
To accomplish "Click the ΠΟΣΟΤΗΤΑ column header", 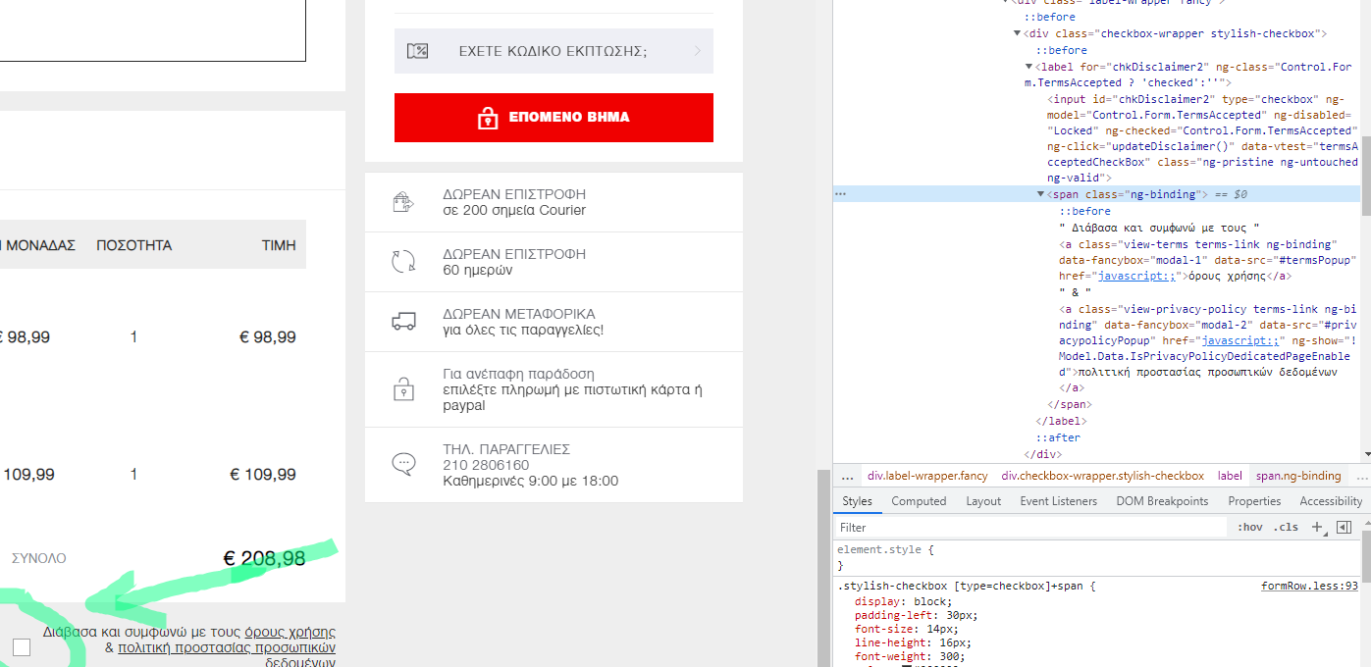I will pyautogui.click(x=133, y=245).
